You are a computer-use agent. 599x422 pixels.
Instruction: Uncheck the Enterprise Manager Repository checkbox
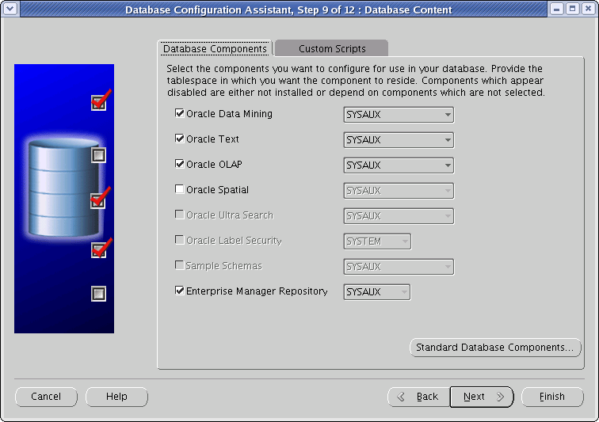[x=180, y=291]
